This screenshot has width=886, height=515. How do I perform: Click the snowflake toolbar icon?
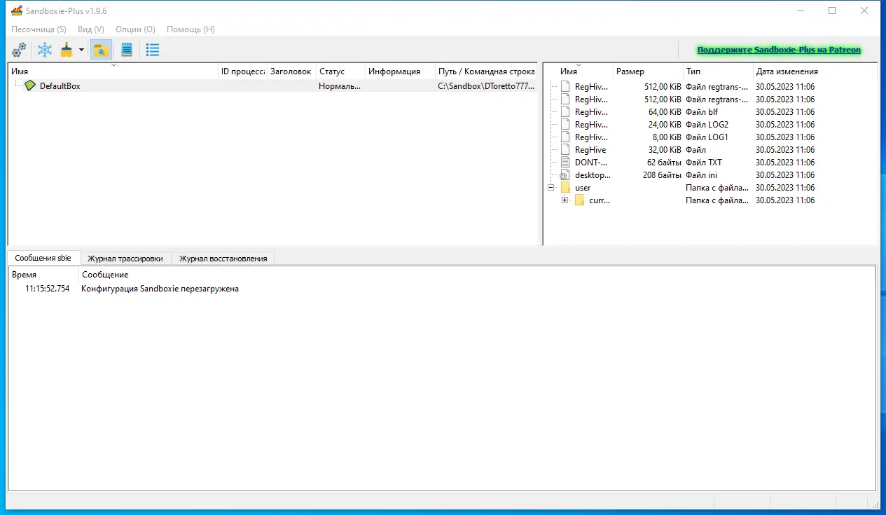coord(45,50)
